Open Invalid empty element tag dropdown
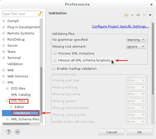This screenshot has height=139, width=156. click(136, 122)
